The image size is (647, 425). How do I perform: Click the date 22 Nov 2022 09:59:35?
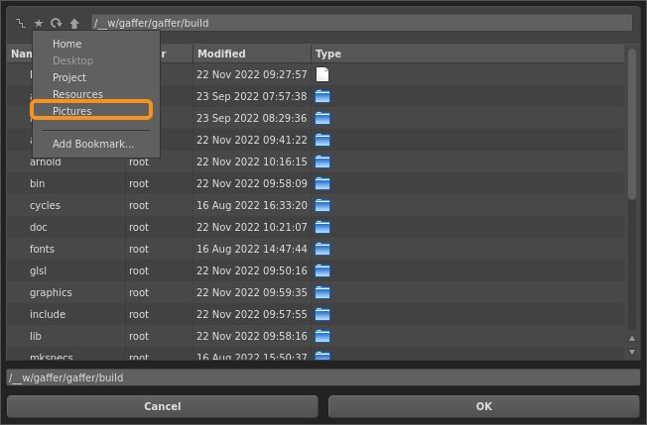(x=252, y=293)
